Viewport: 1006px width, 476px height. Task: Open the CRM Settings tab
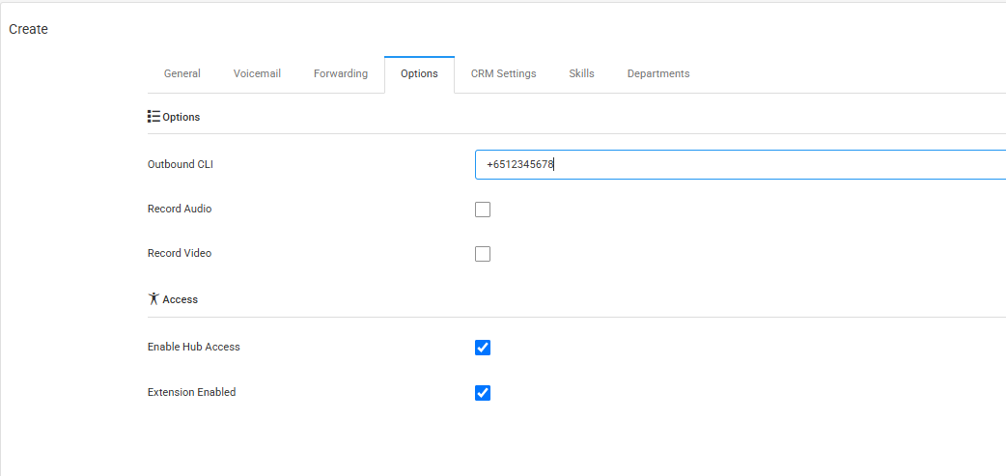coord(503,73)
